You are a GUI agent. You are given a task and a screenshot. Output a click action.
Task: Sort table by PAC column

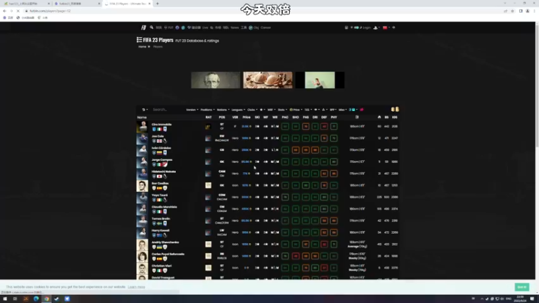(x=285, y=117)
